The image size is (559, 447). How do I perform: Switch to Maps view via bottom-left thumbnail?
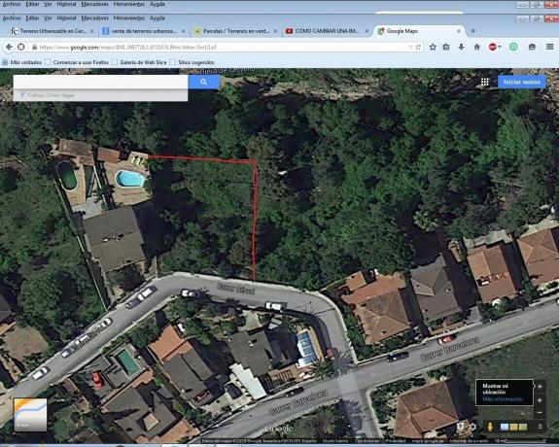(30, 415)
